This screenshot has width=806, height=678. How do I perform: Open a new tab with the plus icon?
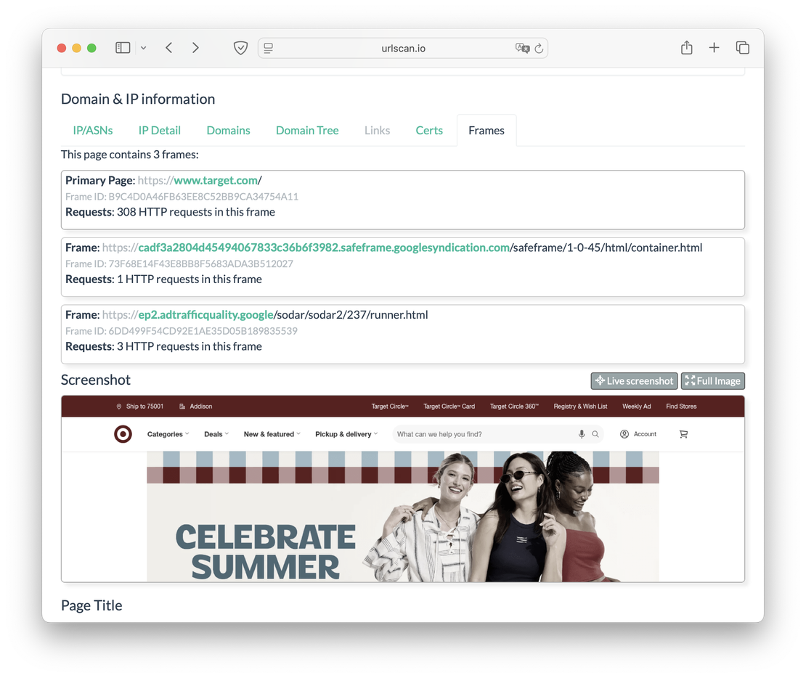tap(714, 47)
